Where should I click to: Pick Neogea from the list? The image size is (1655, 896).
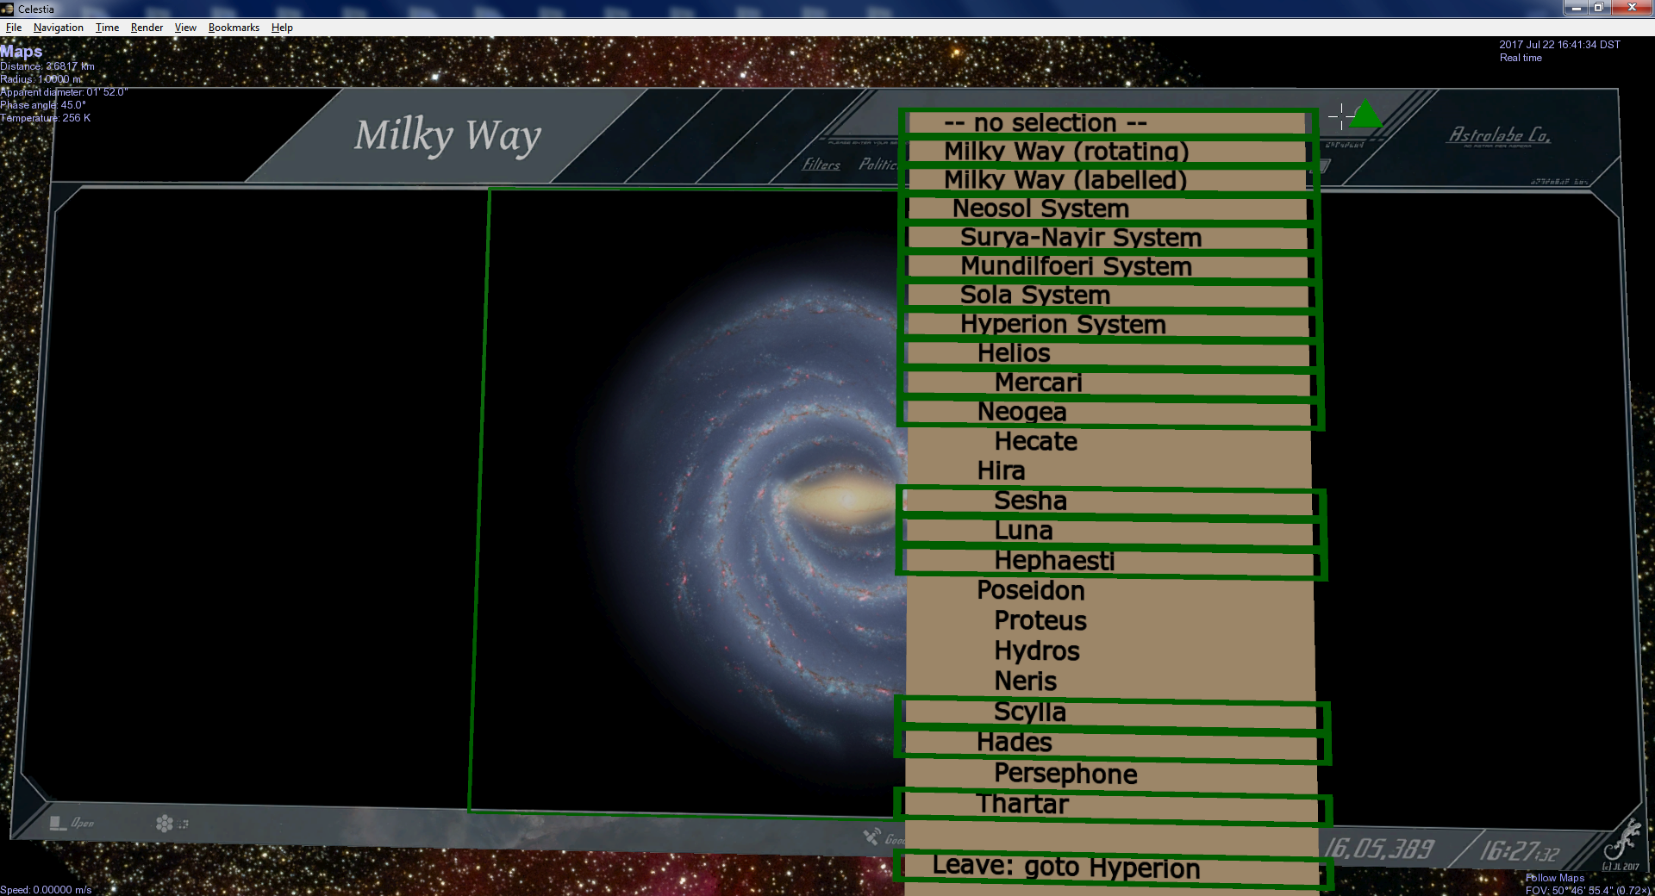coord(1110,413)
